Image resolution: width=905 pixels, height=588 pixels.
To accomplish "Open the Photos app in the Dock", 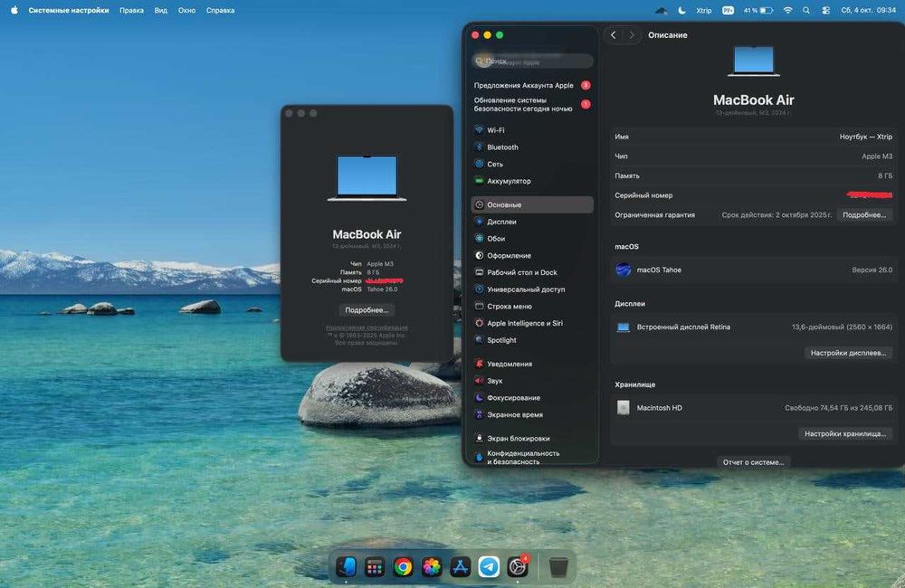I will (x=431, y=567).
